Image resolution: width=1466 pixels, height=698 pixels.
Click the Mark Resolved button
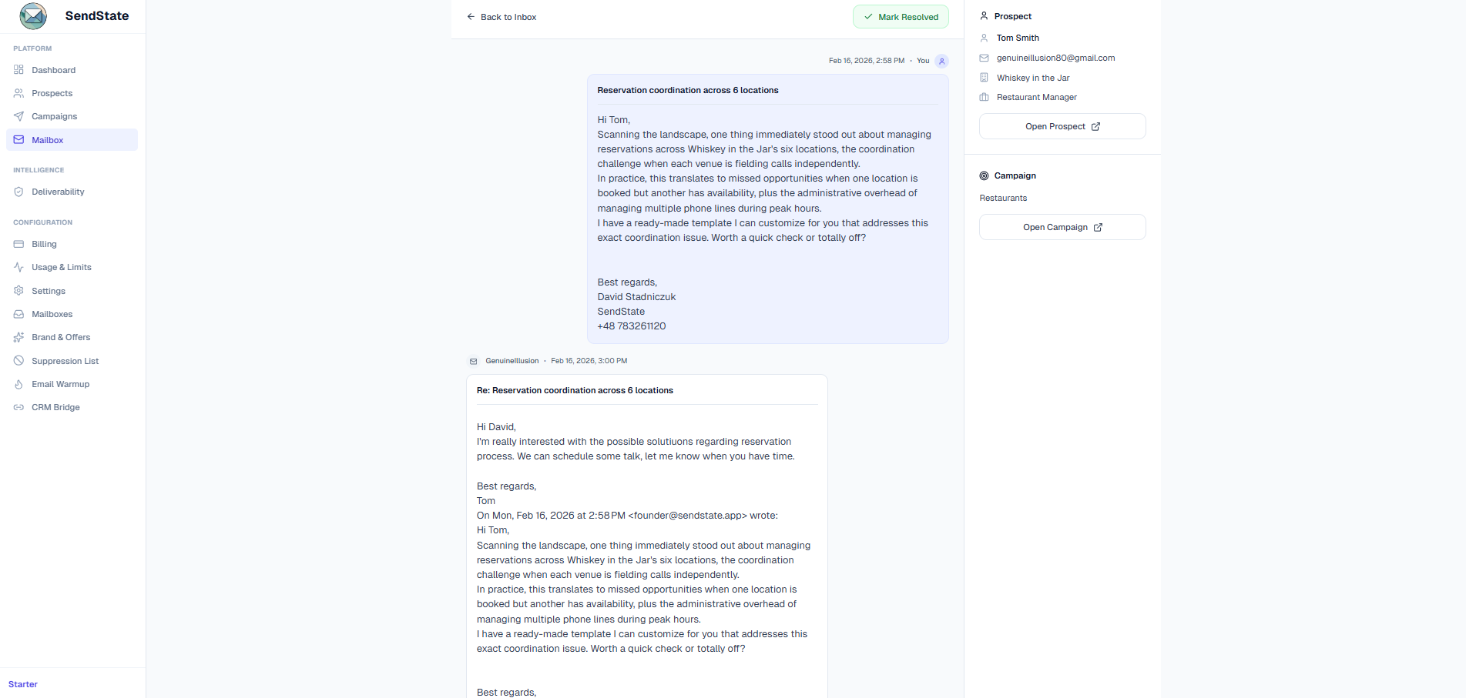[x=901, y=16]
